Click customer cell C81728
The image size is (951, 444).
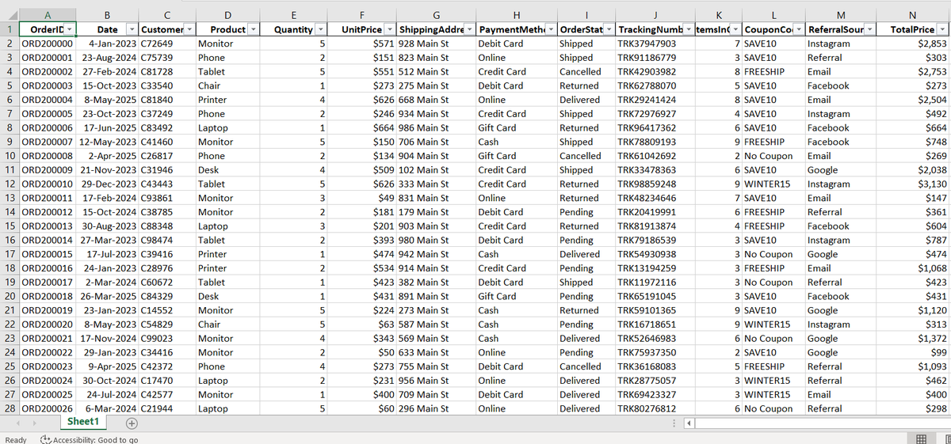(168, 71)
